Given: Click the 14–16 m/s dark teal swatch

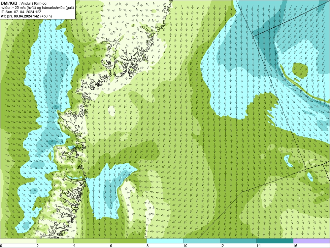Looking at the screenshot, I should [275, 241].
